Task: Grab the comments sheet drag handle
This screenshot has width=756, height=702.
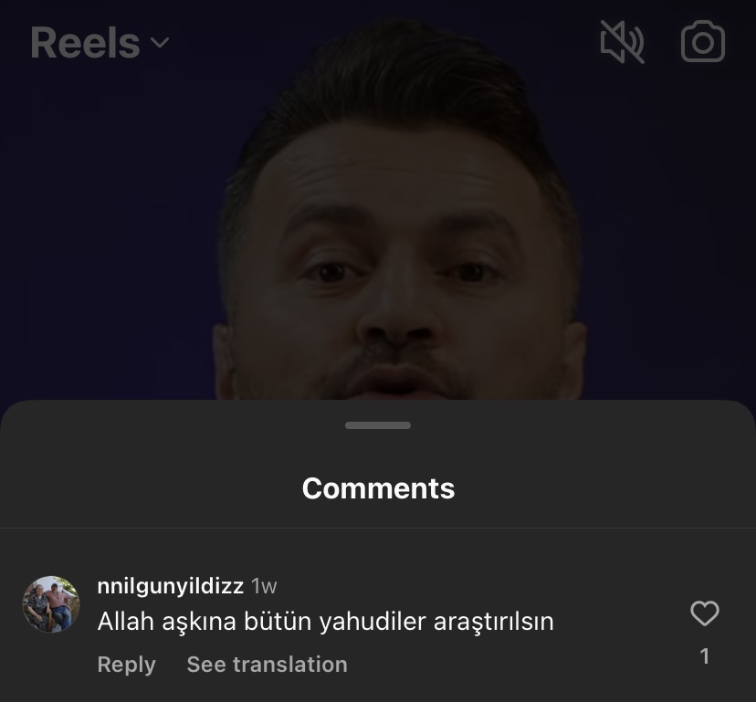Action: tap(378, 425)
